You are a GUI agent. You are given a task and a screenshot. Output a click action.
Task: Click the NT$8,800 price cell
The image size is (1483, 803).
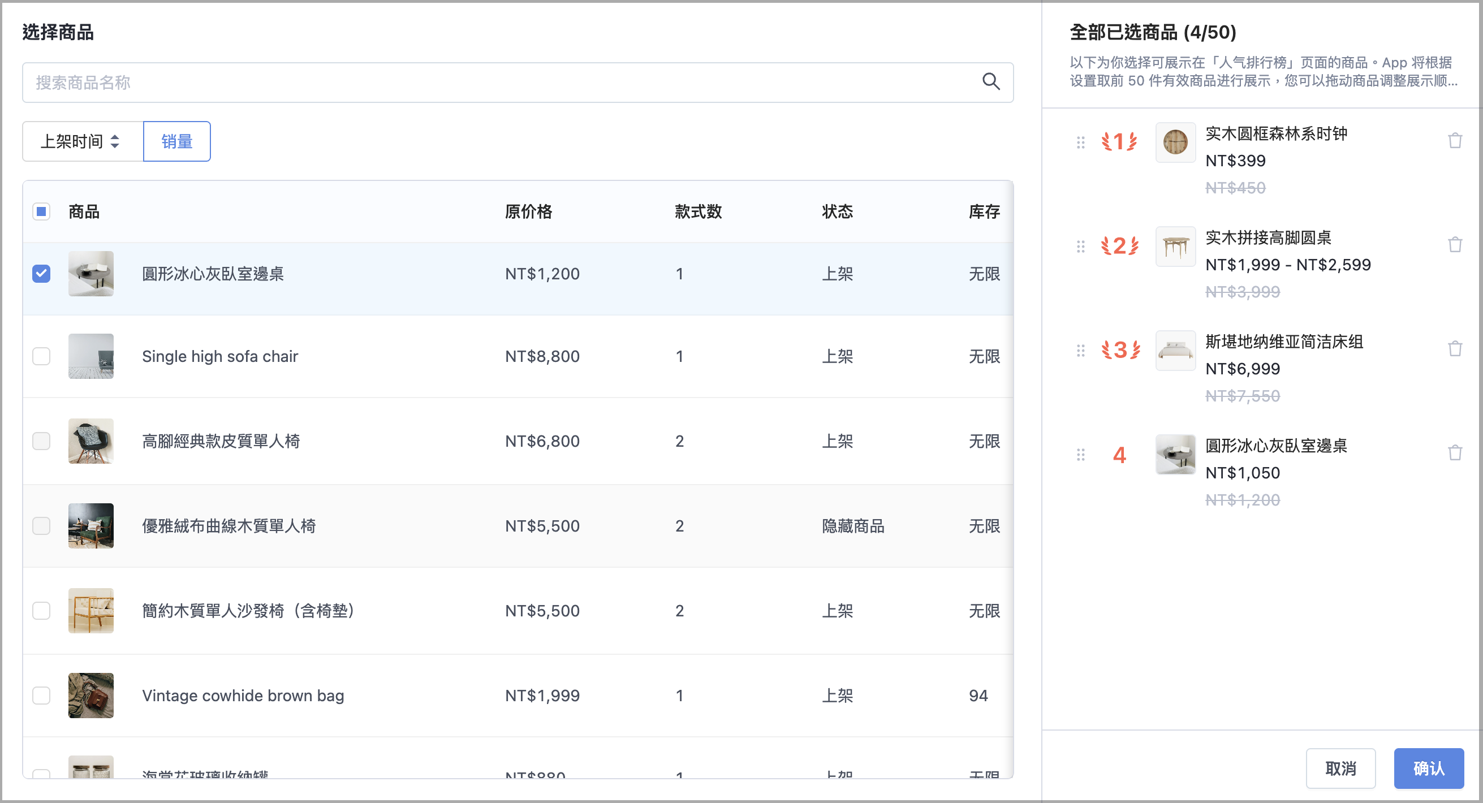(x=542, y=356)
